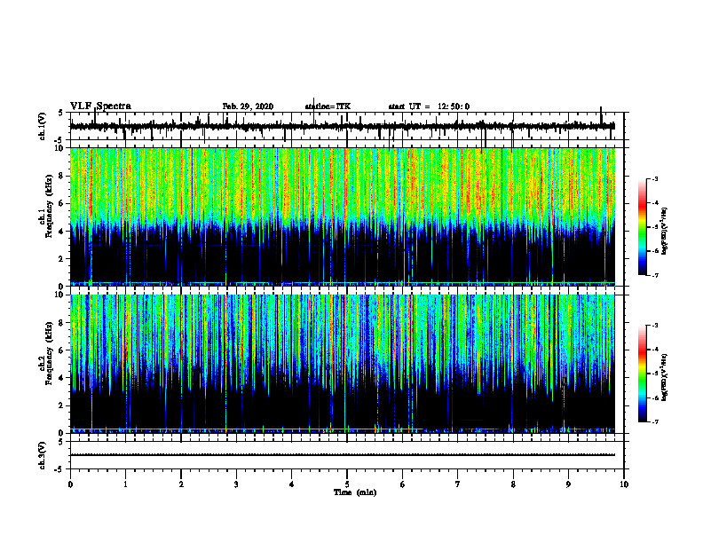The height and width of the screenshot is (543, 703).
Task: Click the "5" tick on ch.1(V) axis
Action: coord(60,114)
